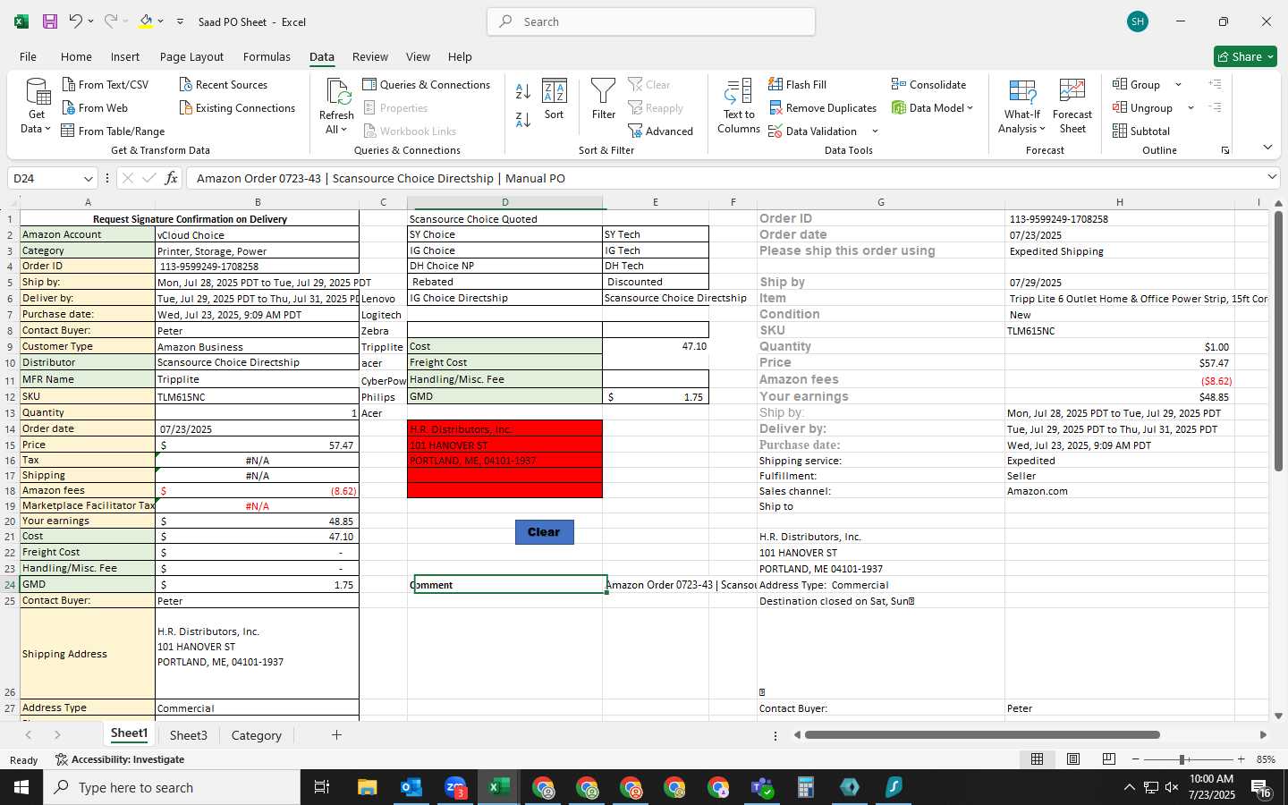Adjust the zoom slider handle
The width and height of the screenshot is (1288, 805).
pyautogui.click(x=1182, y=759)
